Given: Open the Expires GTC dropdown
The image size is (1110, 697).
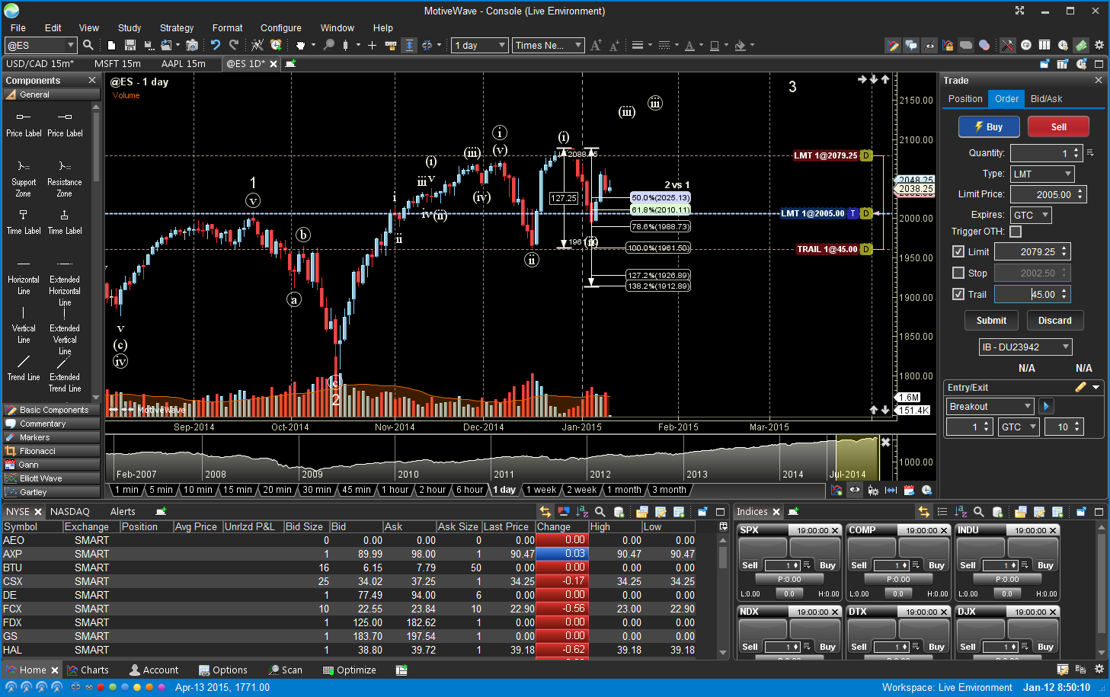Looking at the screenshot, I should click(1031, 215).
